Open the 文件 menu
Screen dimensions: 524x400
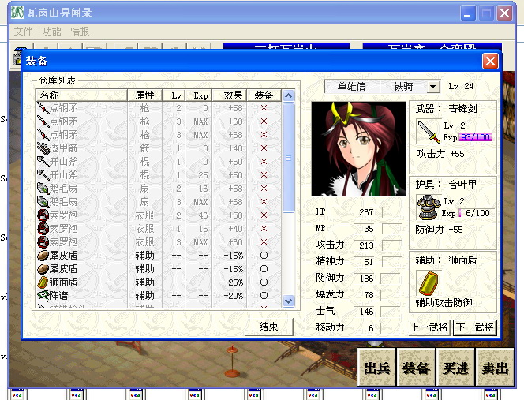point(24,32)
